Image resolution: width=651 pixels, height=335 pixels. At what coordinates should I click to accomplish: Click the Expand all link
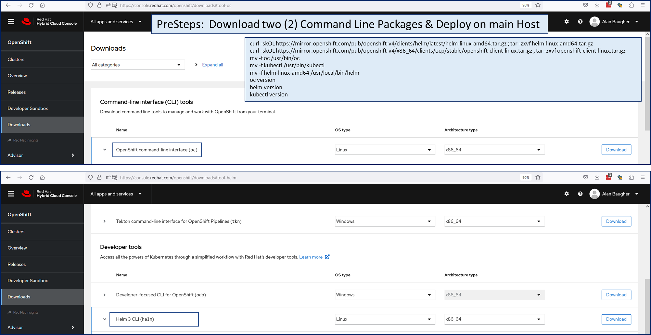212,65
